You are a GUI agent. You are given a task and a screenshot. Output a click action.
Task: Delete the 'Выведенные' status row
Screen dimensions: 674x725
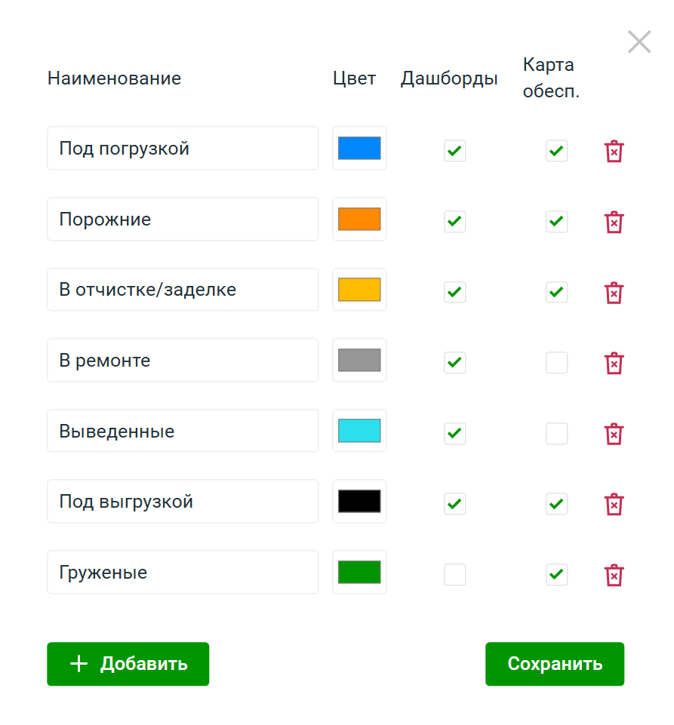(x=614, y=434)
